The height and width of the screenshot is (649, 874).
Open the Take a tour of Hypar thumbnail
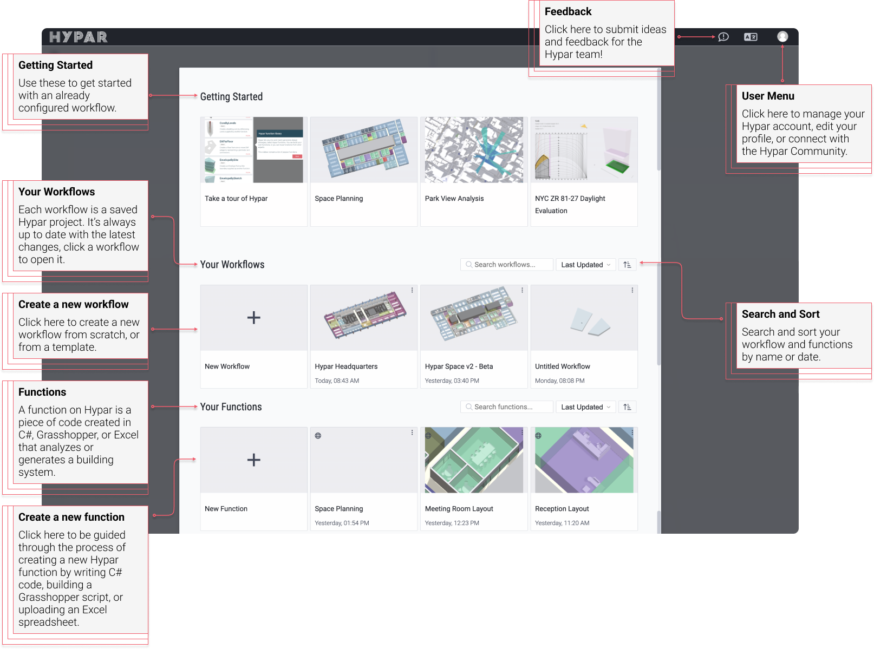click(254, 150)
